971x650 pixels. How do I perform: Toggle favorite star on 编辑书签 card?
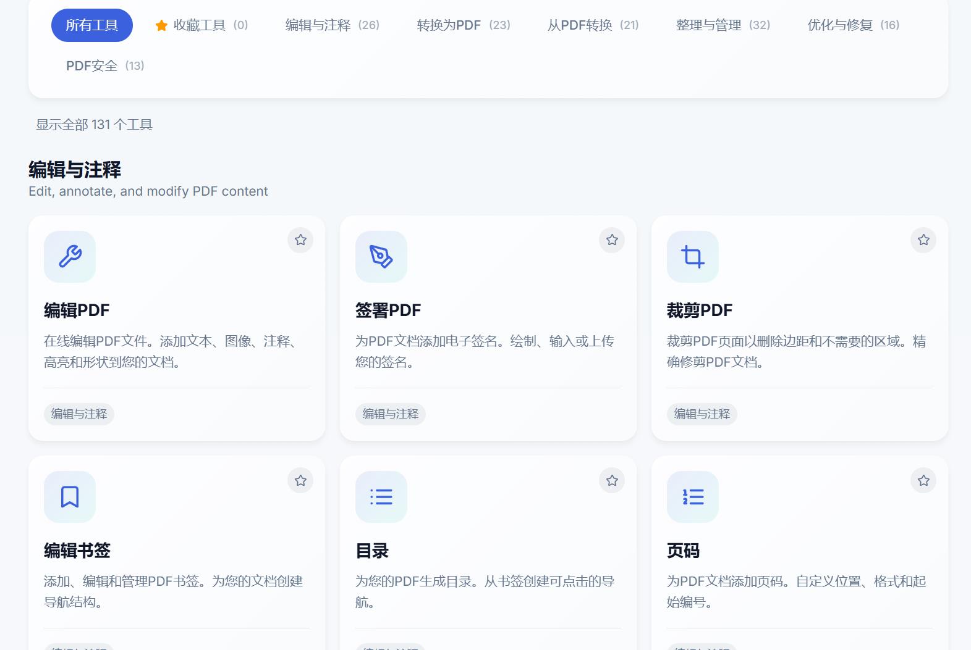point(300,480)
